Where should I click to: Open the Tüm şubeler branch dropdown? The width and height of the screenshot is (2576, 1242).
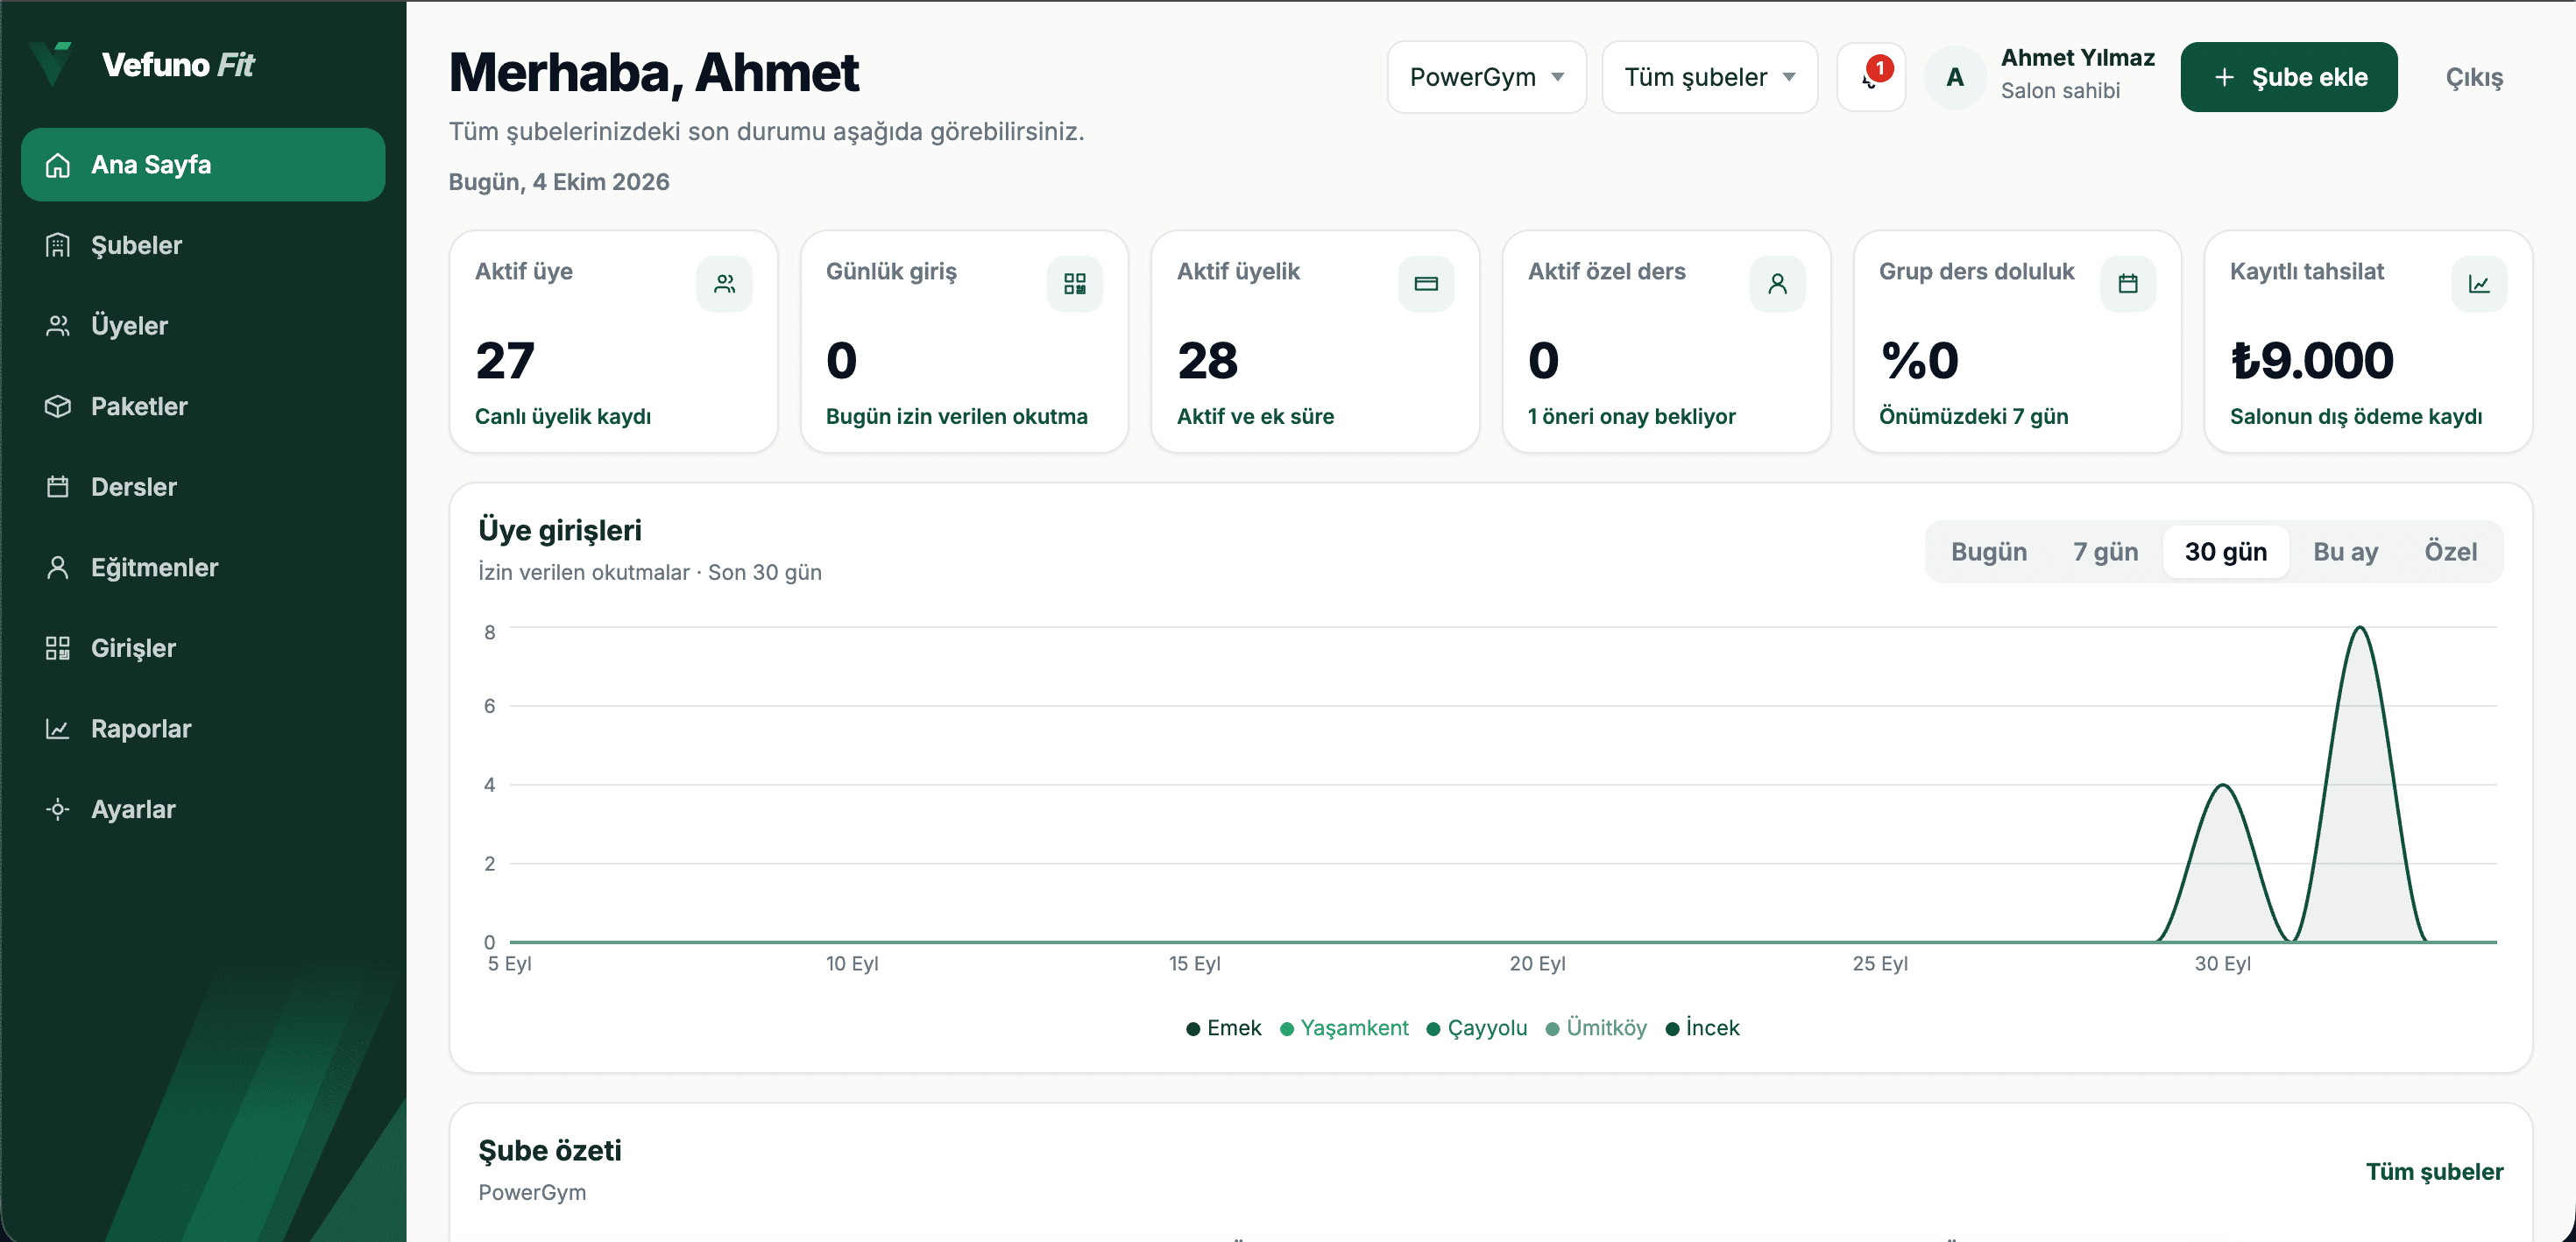1709,77
